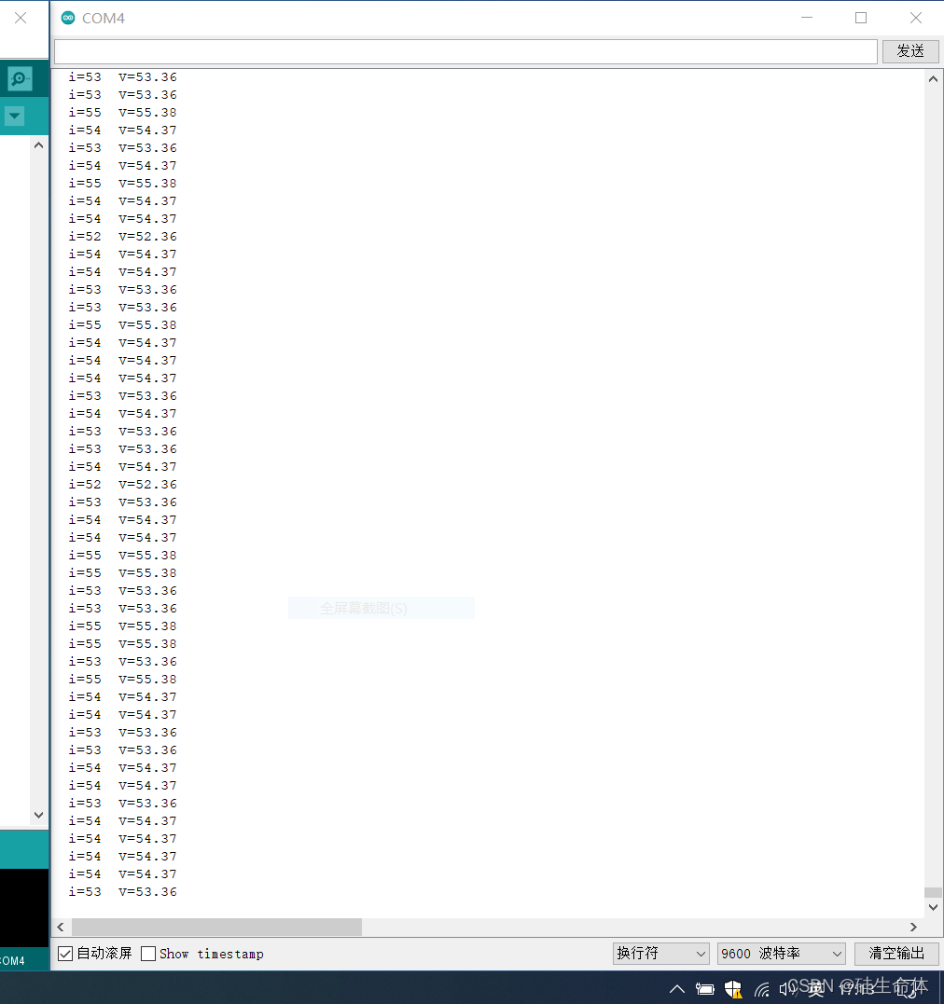Toggle the 自动滚屏 autoscroll checkbox

(x=65, y=954)
